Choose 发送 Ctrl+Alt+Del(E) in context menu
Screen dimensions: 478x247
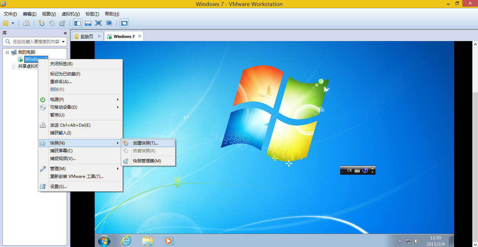tap(80, 125)
